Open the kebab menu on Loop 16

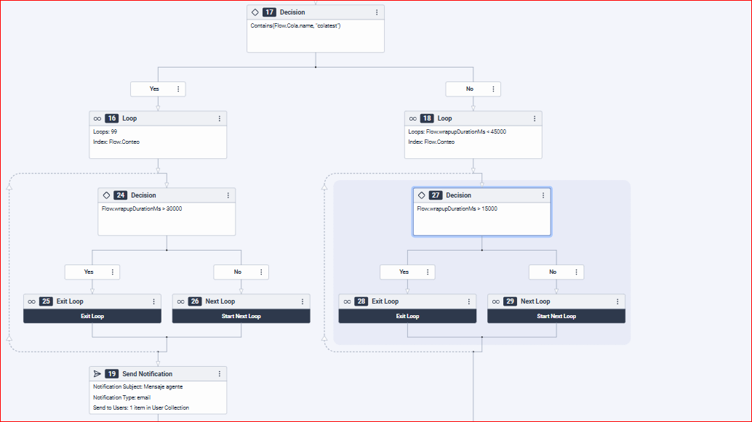coord(219,118)
